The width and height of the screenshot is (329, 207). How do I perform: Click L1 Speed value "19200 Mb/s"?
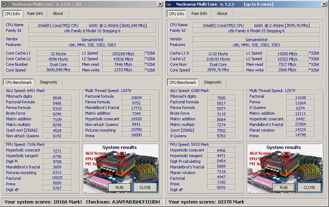288,53
